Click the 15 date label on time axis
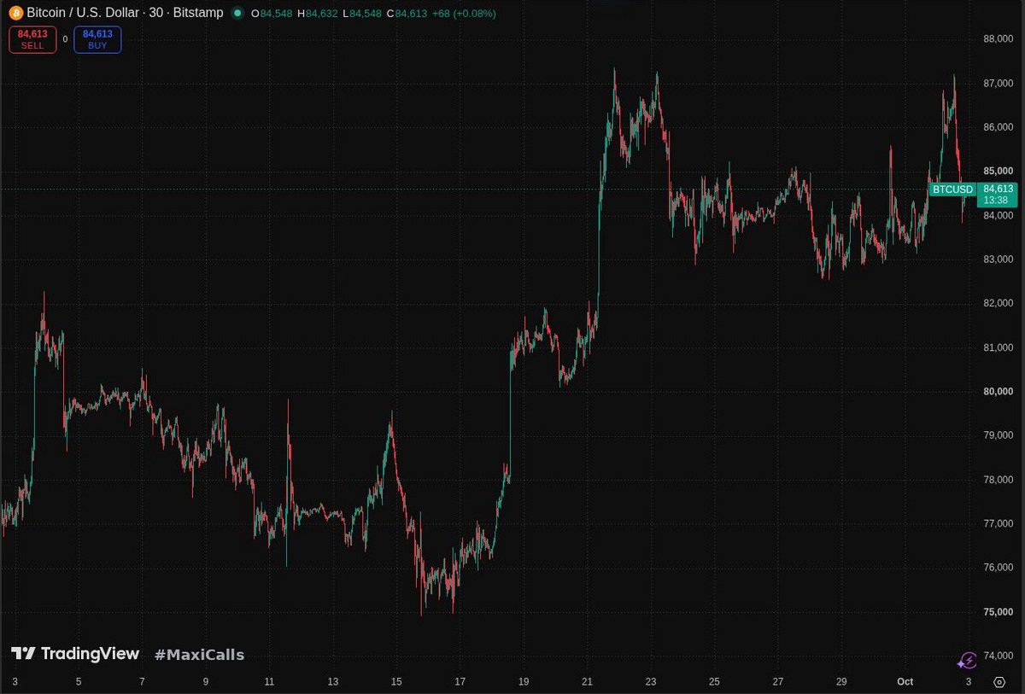Screen dimensions: 1025x694 coord(396,681)
